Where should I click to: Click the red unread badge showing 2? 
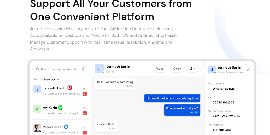(85, 94)
